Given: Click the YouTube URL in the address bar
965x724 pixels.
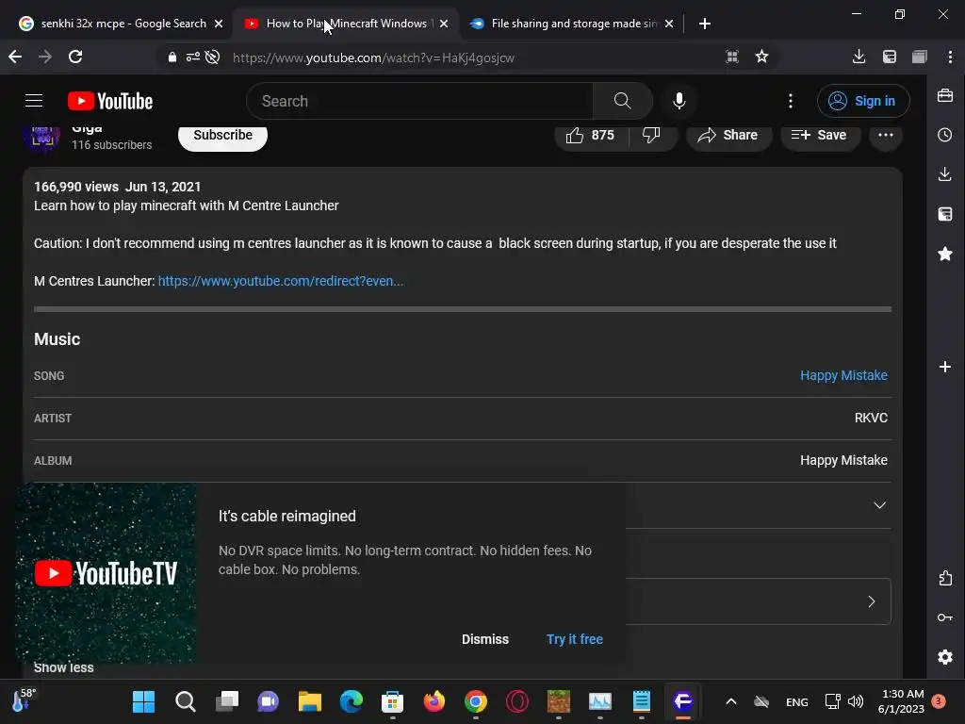Looking at the screenshot, I should coord(373,58).
